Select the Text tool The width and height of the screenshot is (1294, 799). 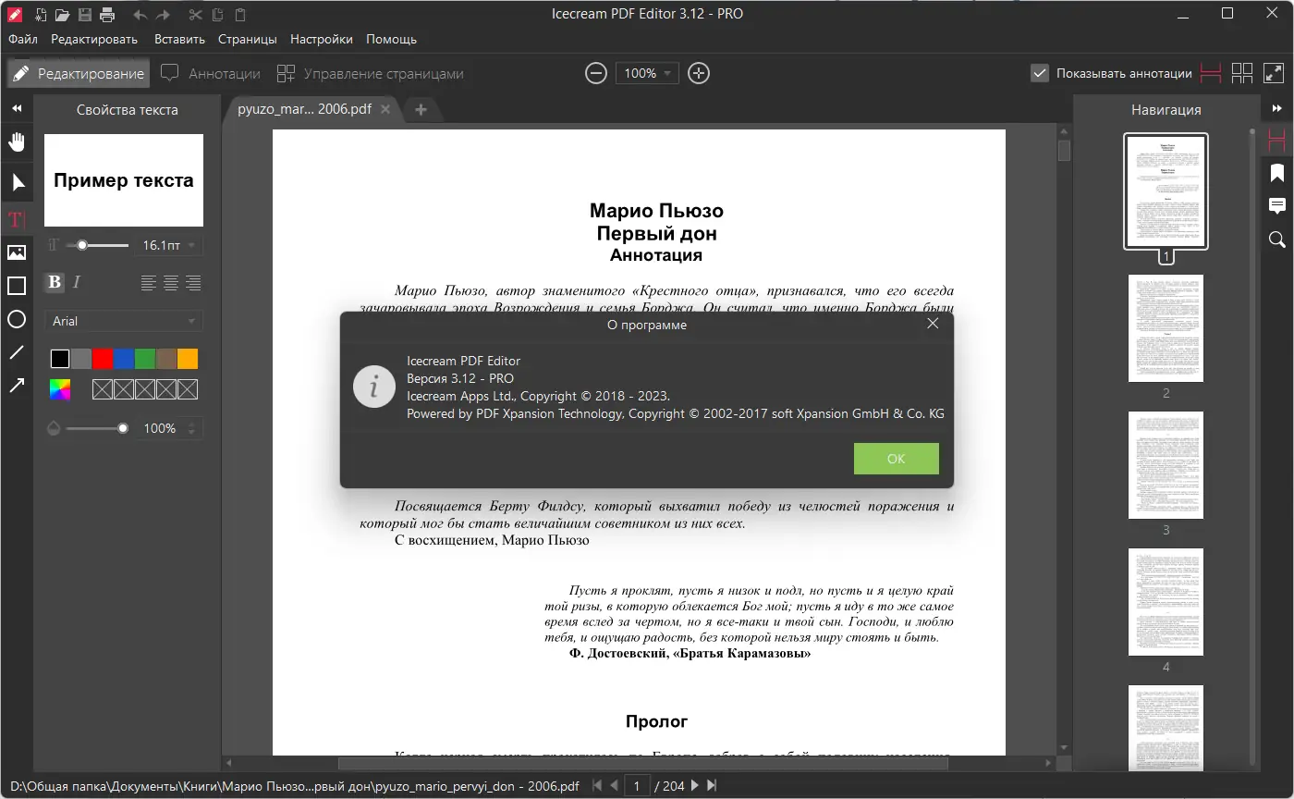17,219
